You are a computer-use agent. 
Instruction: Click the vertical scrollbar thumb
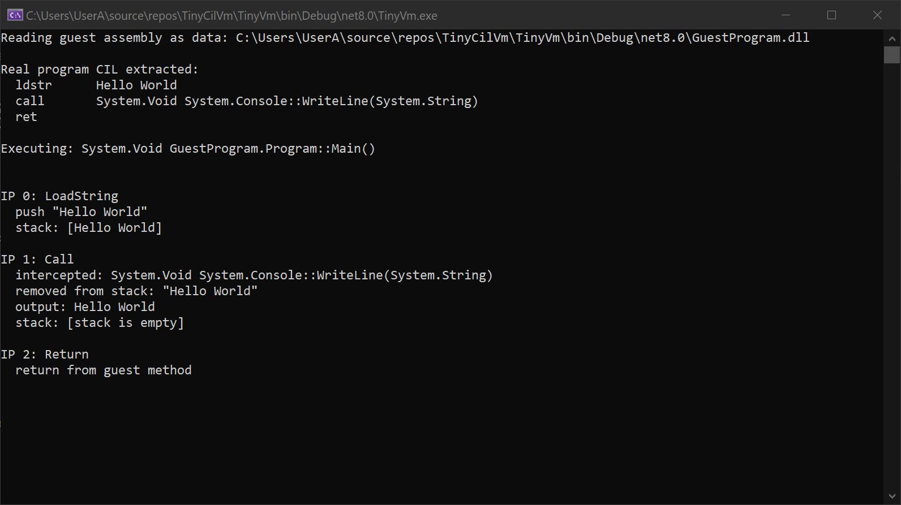tap(892, 55)
